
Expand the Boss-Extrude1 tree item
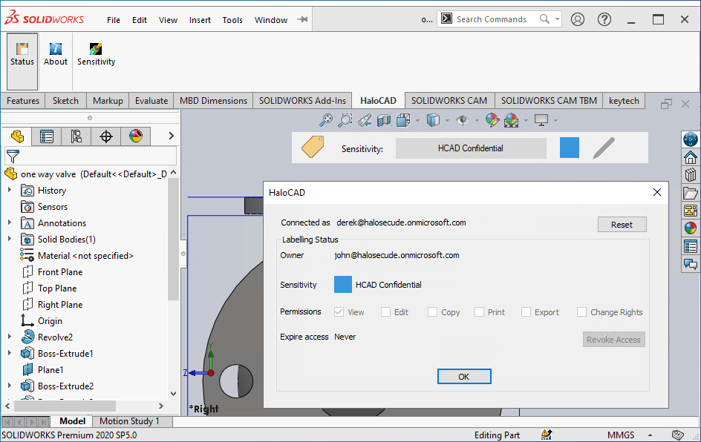coord(9,353)
